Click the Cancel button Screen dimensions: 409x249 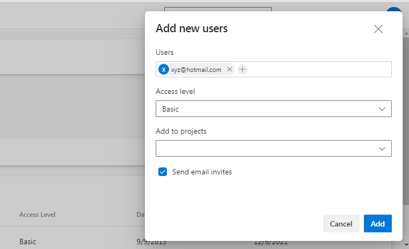point(341,224)
